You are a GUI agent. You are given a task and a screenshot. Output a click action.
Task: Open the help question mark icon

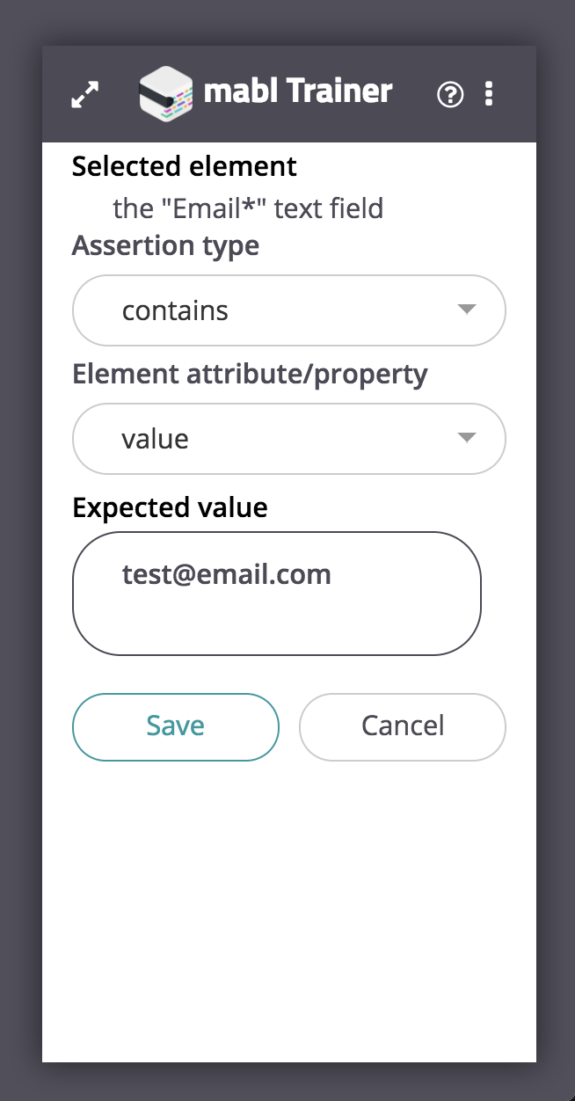click(x=450, y=94)
